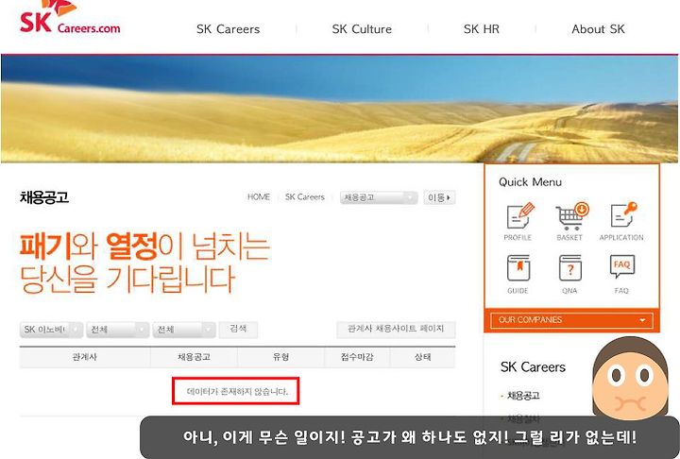680x459 pixels.
Task: Open the About SK top menu
Action: pos(598,29)
